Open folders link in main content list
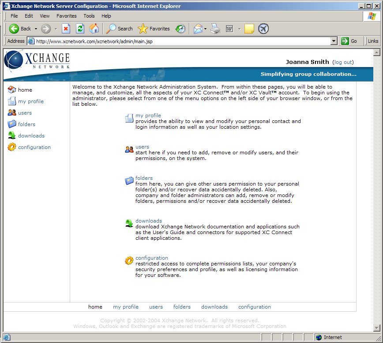 pyautogui.click(x=144, y=178)
